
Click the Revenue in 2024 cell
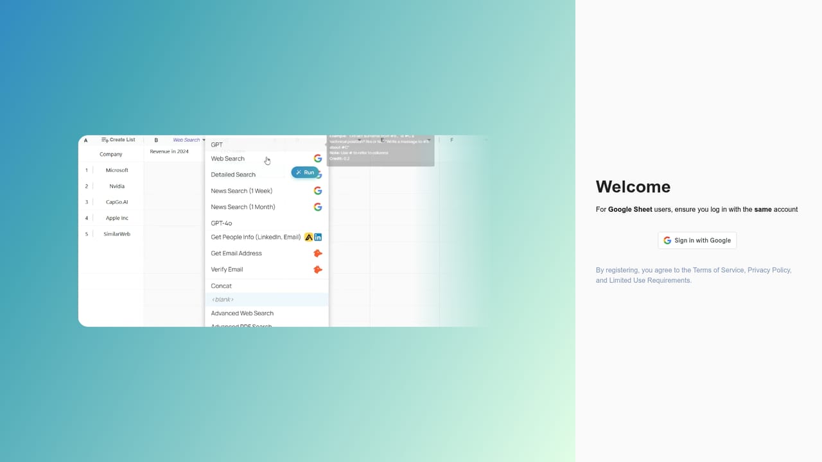170,151
